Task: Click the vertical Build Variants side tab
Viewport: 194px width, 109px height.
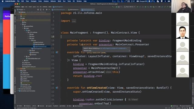Action: [x=15, y=99]
